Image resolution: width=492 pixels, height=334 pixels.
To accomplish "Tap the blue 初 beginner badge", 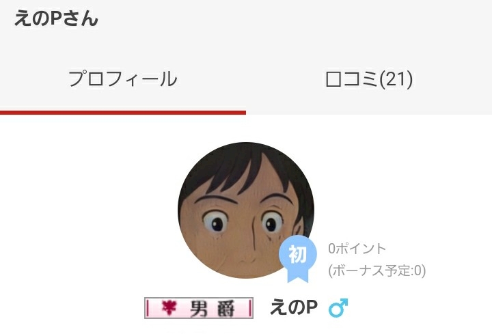I will click(297, 259).
